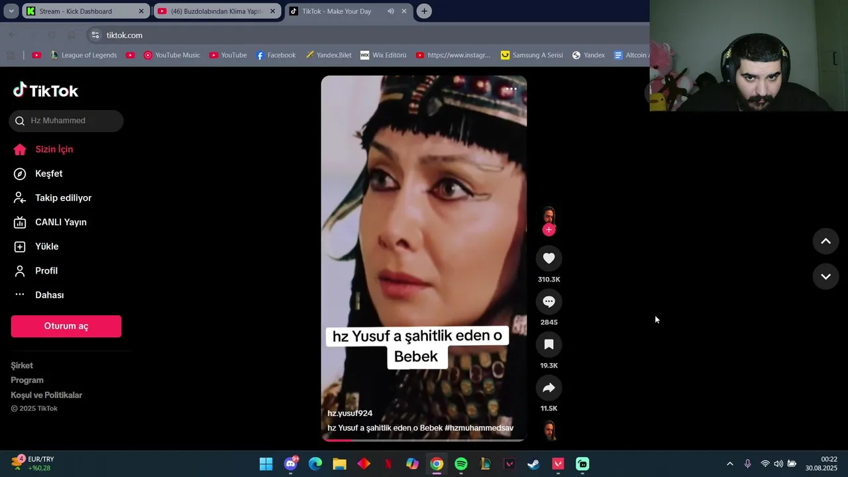Screen dimensions: 848x477
Task: Open Spotify from the taskbar
Action: pos(461,464)
